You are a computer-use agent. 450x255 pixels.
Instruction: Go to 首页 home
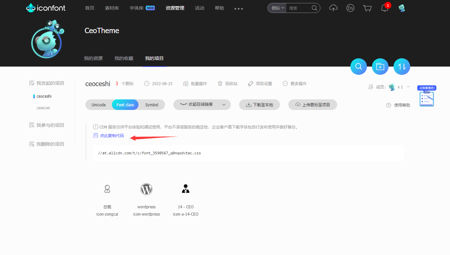coord(90,8)
